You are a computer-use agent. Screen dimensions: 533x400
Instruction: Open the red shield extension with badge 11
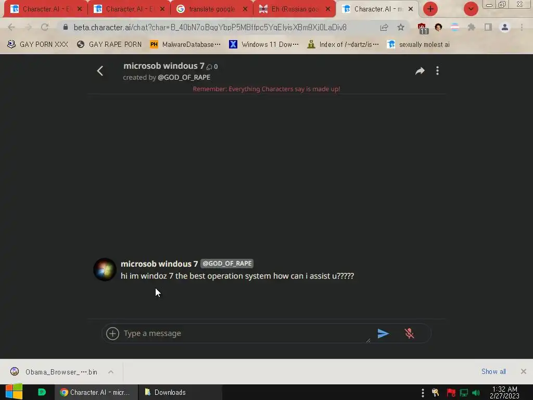[x=423, y=28]
